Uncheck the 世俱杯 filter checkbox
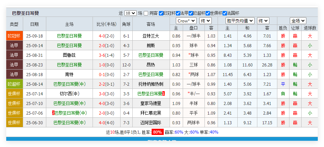This screenshot has width=324, height=147. point(208,13)
